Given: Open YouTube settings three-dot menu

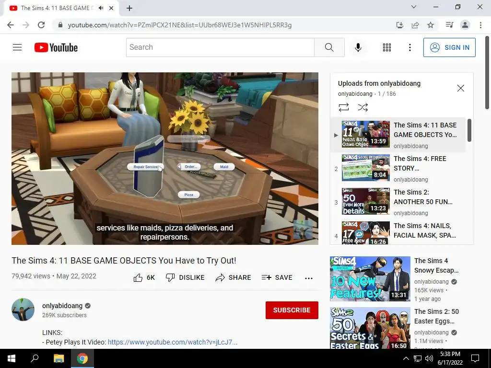Looking at the screenshot, I should click(x=409, y=47).
